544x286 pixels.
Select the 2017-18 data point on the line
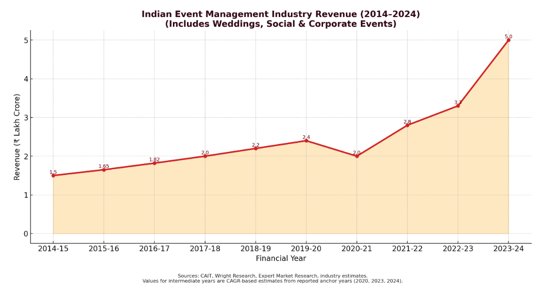205,156
